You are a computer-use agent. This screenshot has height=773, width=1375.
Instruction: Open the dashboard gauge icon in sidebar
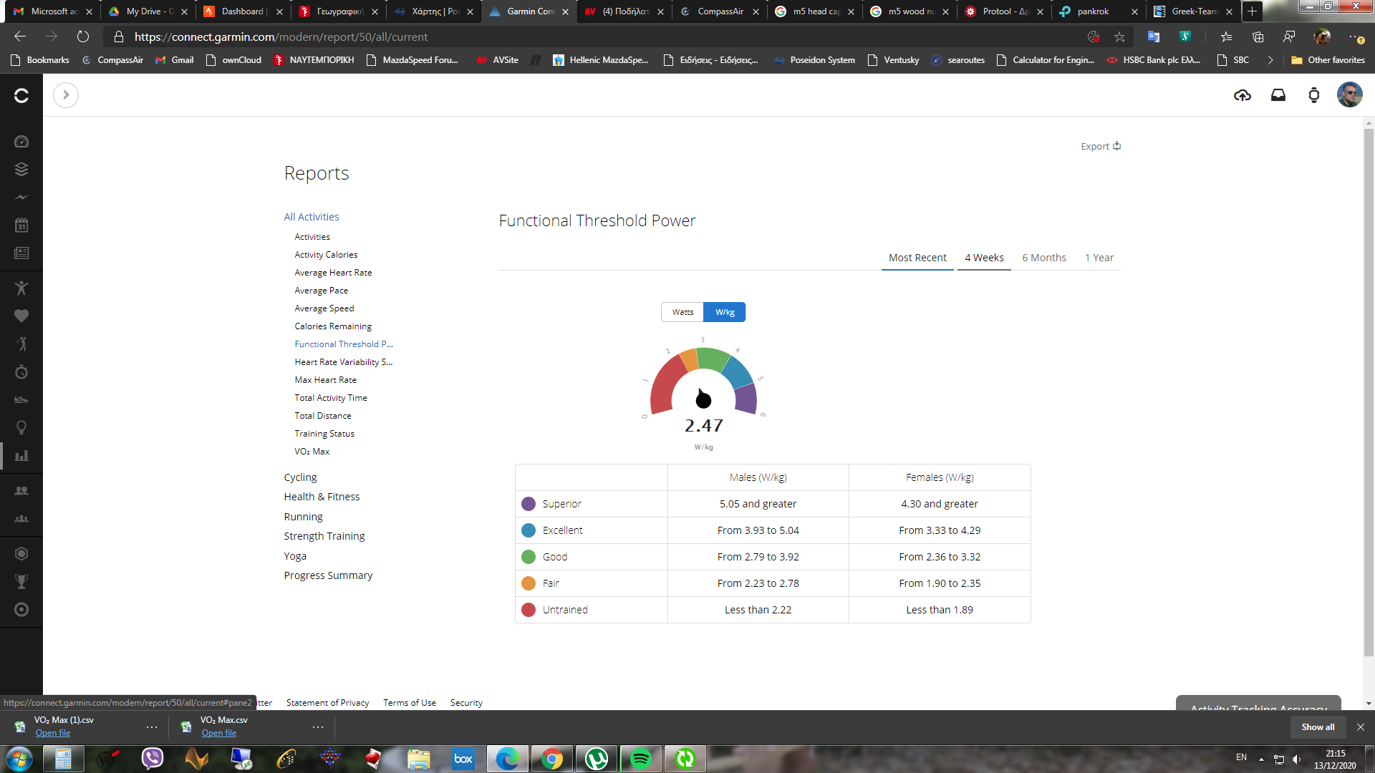[x=21, y=142]
